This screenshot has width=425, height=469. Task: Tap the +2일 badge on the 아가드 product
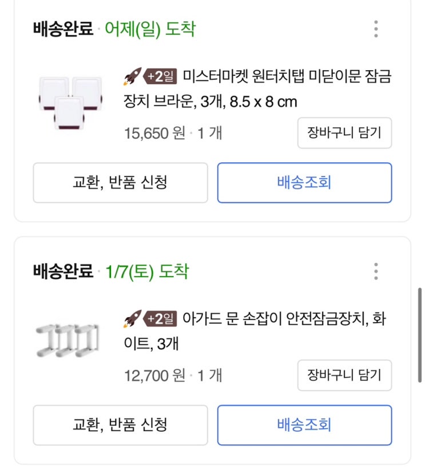(x=161, y=319)
